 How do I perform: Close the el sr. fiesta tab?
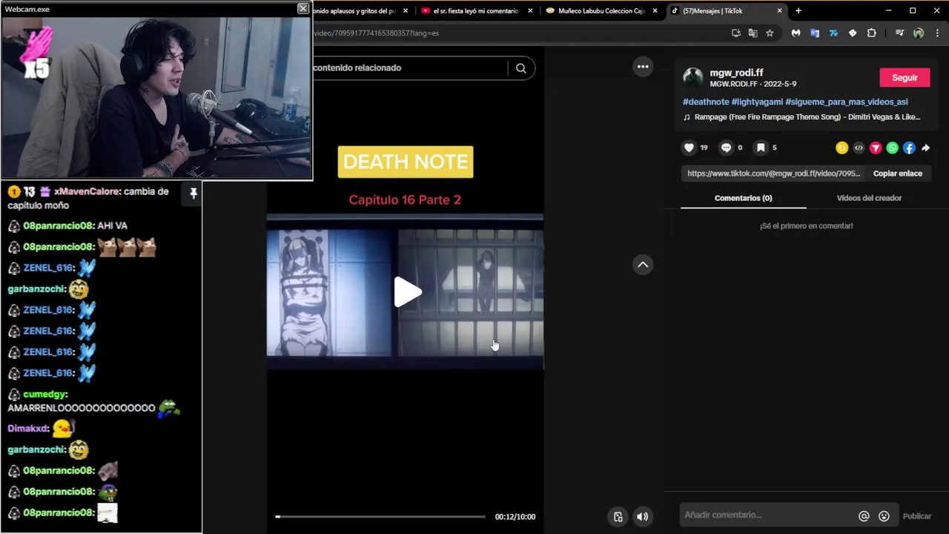[x=530, y=11]
